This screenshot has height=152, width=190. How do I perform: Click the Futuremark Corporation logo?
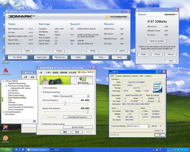(x=116, y=17)
